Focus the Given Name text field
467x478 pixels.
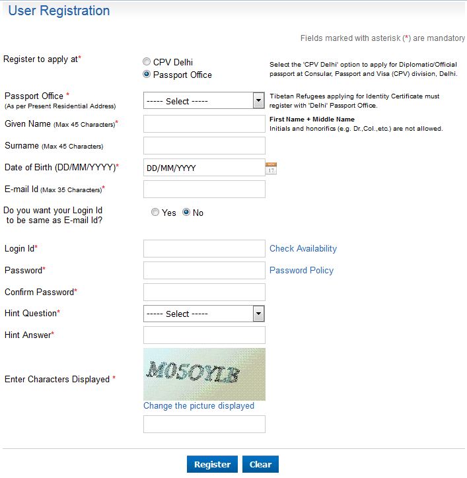[x=204, y=123]
